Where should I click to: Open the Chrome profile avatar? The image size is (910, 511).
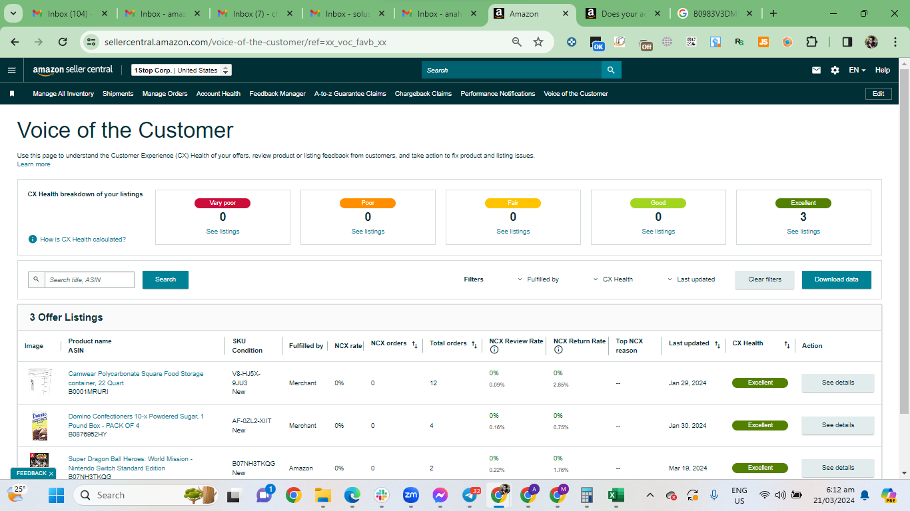[x=871, y=42]
